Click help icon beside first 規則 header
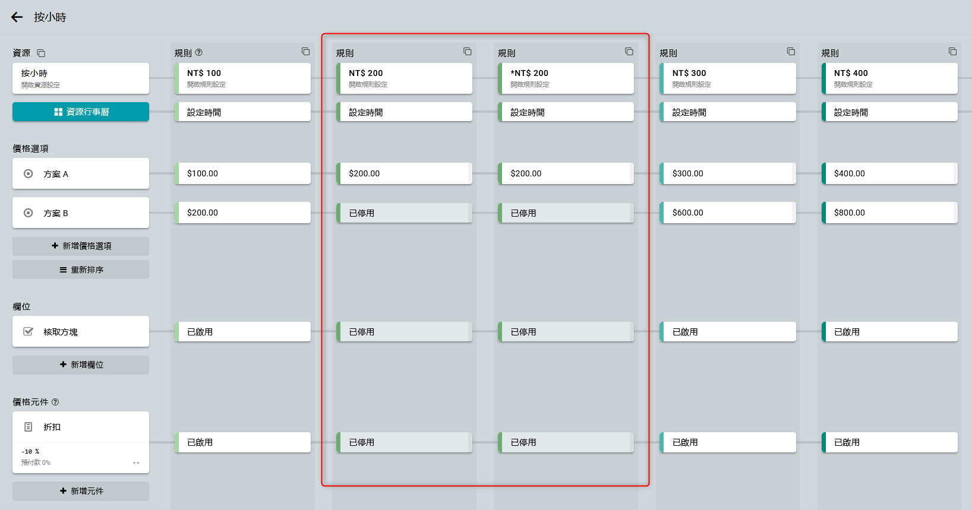The image size is (972, 510). 199,53
